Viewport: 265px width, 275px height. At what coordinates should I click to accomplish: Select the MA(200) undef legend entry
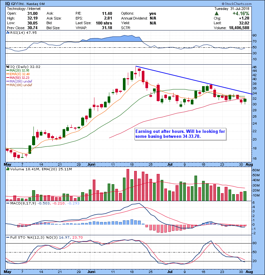point(19,82)
